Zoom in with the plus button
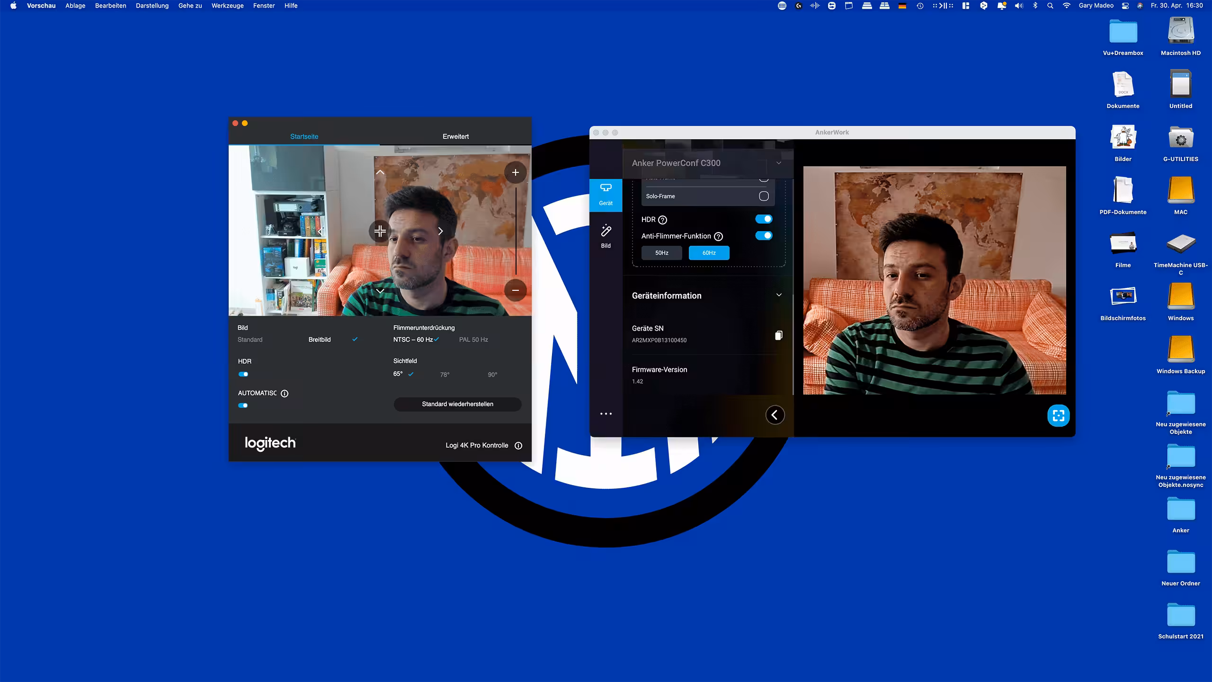Screen dimensions: 1212x682 (516, 172)
